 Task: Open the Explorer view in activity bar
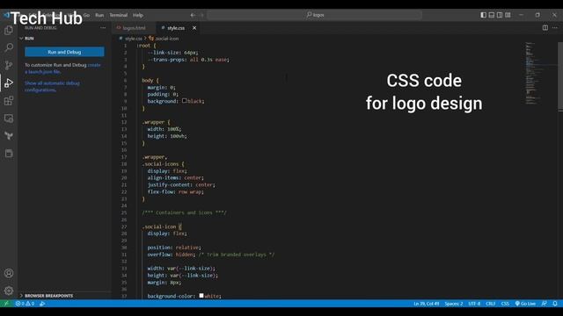pos(9,30)
